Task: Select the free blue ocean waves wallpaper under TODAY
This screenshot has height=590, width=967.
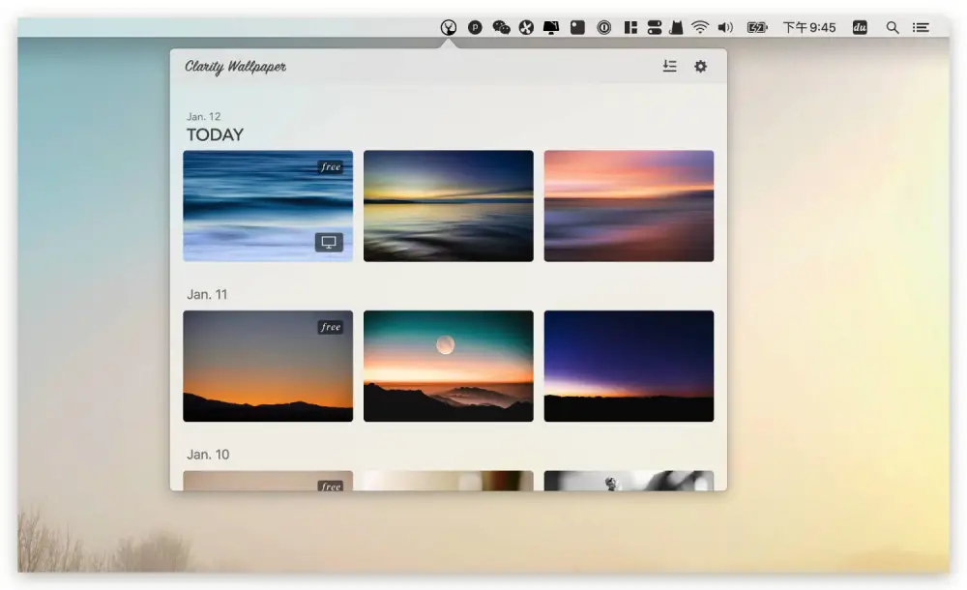Action: (x=268, y=205)
